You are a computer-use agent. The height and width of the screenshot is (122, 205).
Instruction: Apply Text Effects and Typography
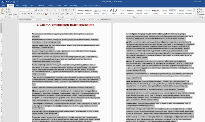(38, 14)
